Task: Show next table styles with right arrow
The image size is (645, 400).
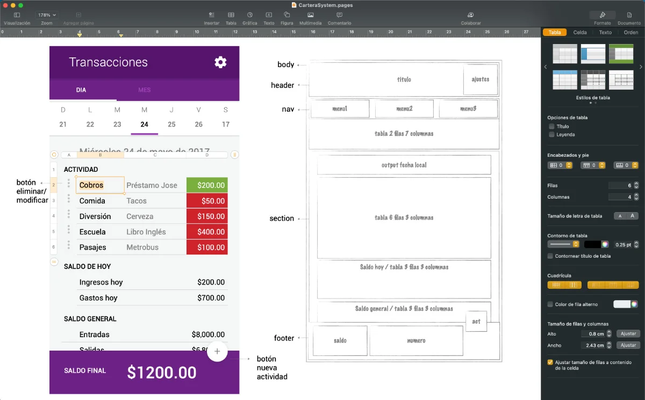Action: coord(641,67)
